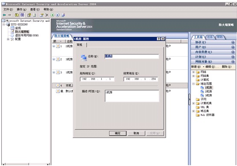Toggle the show/hide console tree icon
Screen dimensions: 237x166
point(22,15)
